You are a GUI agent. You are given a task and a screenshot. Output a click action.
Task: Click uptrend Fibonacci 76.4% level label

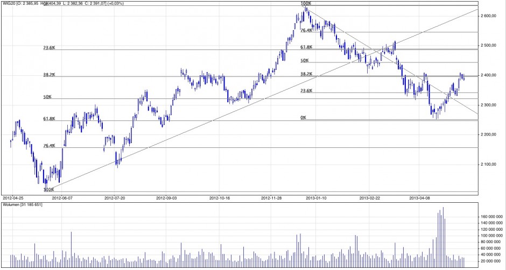49,145
